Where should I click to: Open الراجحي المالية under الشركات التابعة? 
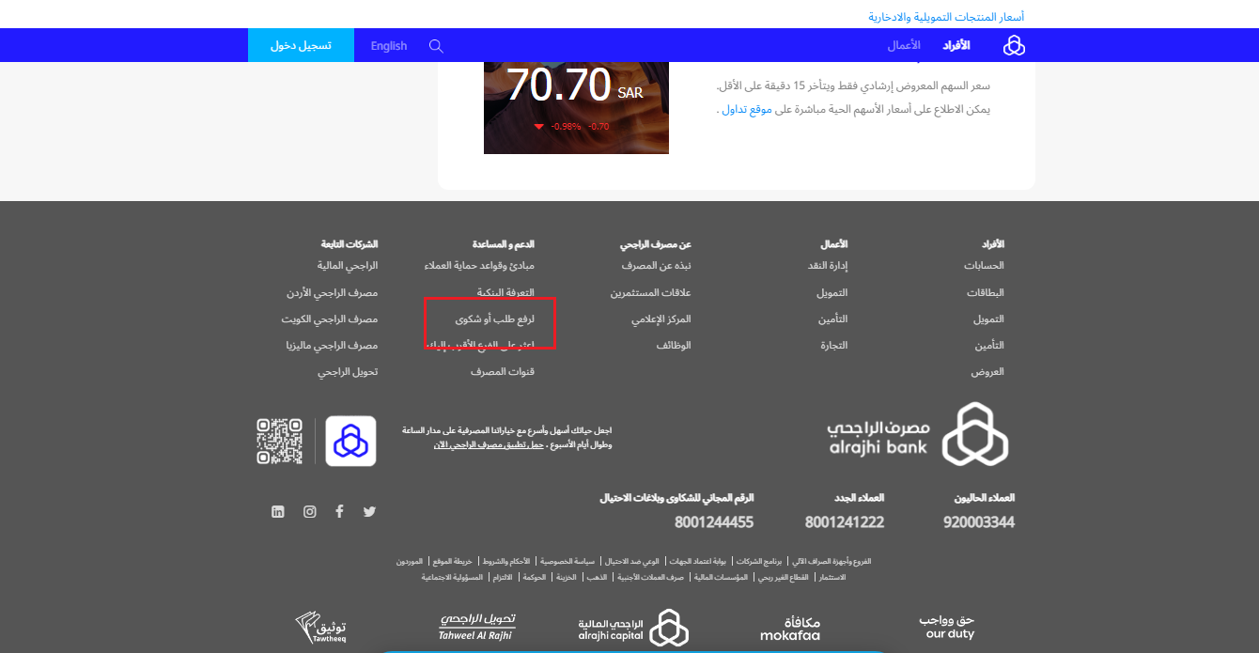coord(348,266)
